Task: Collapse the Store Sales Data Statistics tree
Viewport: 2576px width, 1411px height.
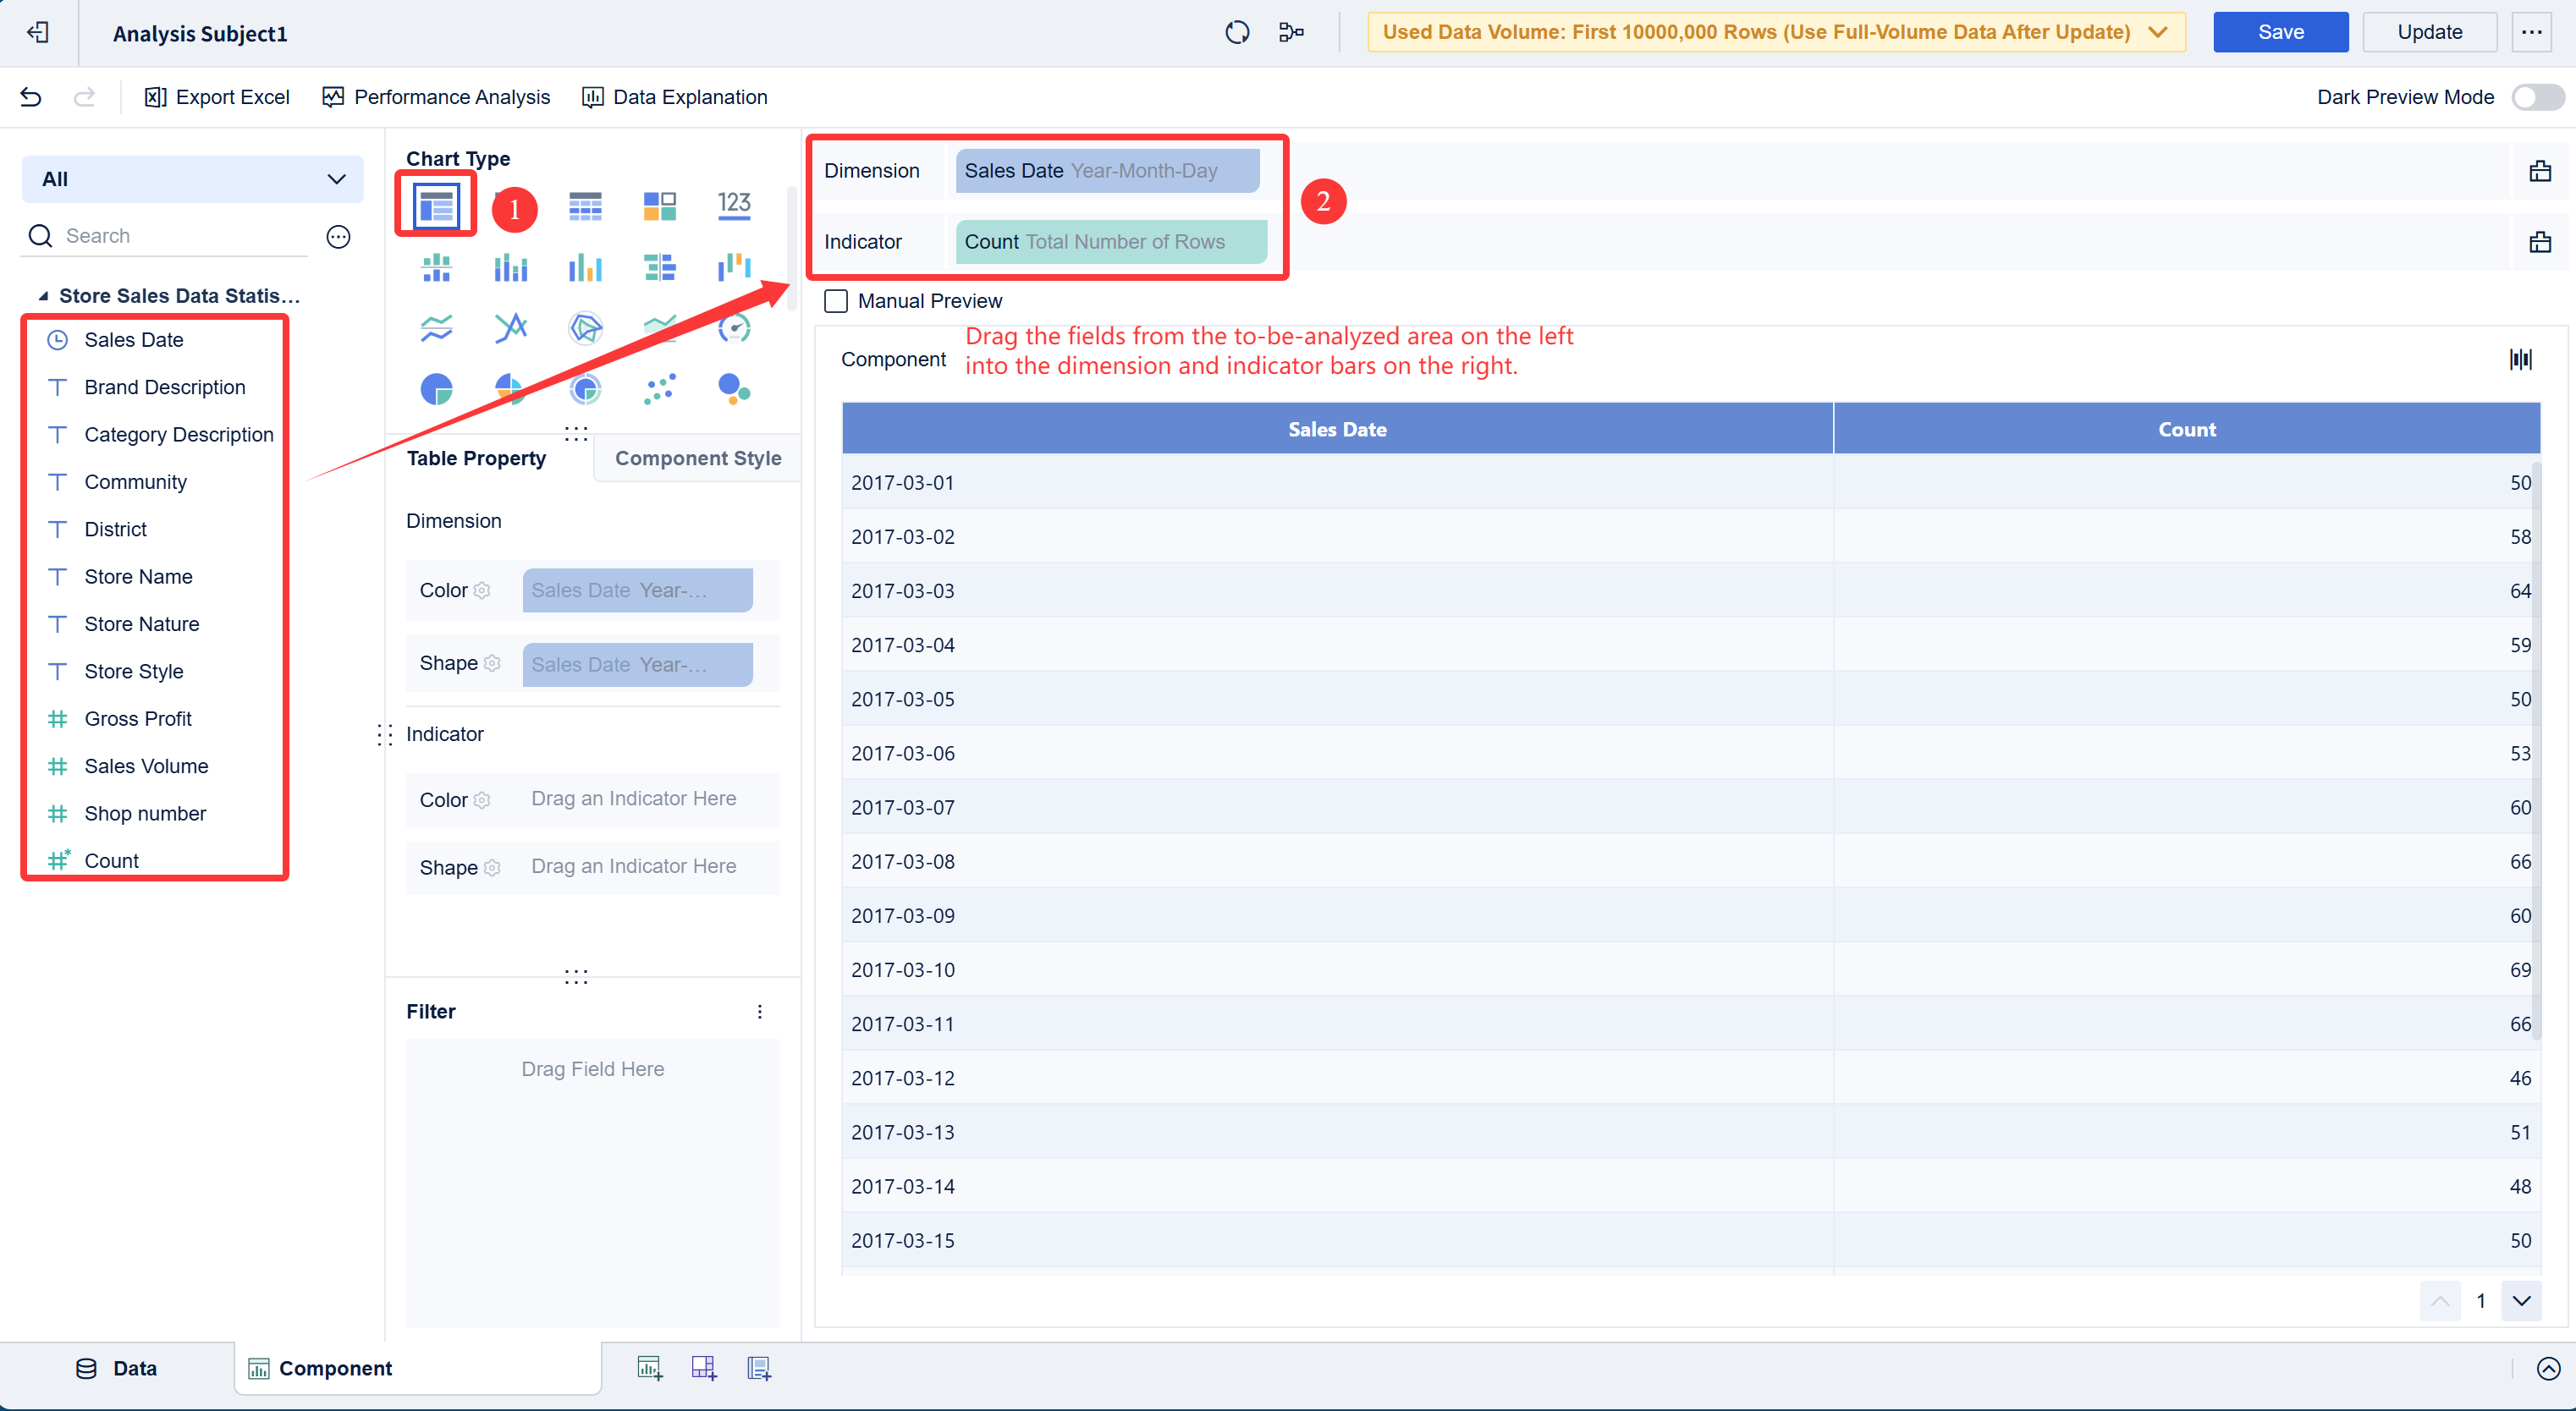Action: click(43, 296)
